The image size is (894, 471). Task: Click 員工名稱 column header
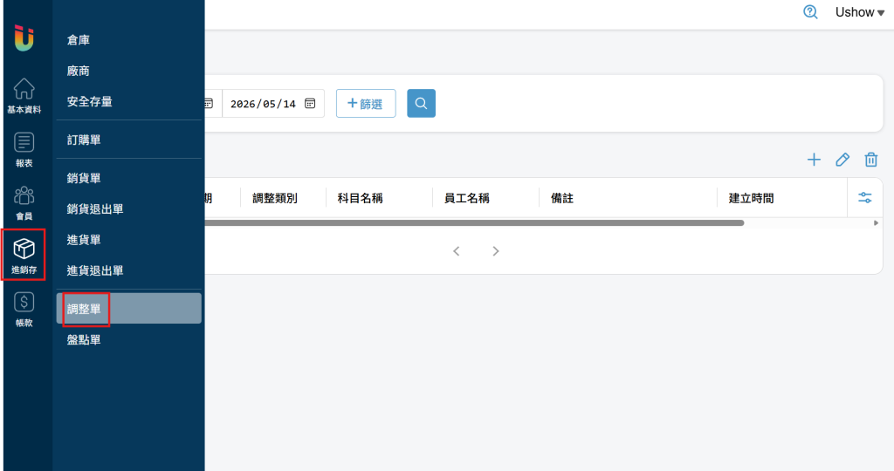point(466,198)
